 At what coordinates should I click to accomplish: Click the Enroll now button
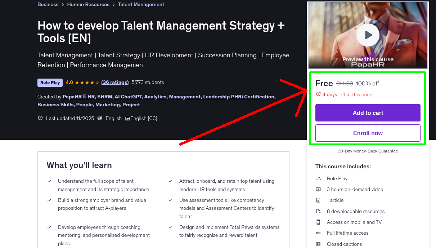click(368, 133)
